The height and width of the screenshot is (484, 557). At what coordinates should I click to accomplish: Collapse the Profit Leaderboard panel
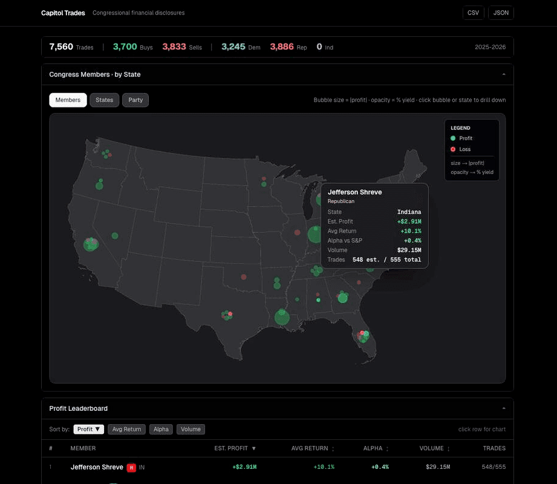coord(504,408)
